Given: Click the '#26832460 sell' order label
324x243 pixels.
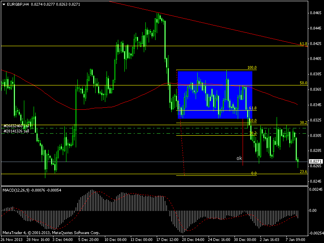Looking at the screenshot, I should coord(16,126).
